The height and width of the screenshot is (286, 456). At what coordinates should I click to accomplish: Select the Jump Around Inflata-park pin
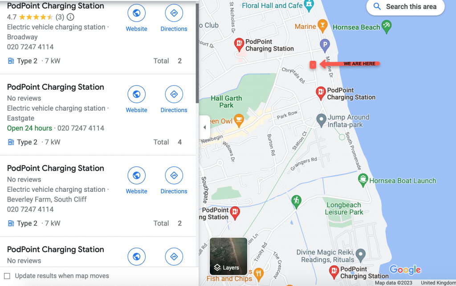point(321,120)
